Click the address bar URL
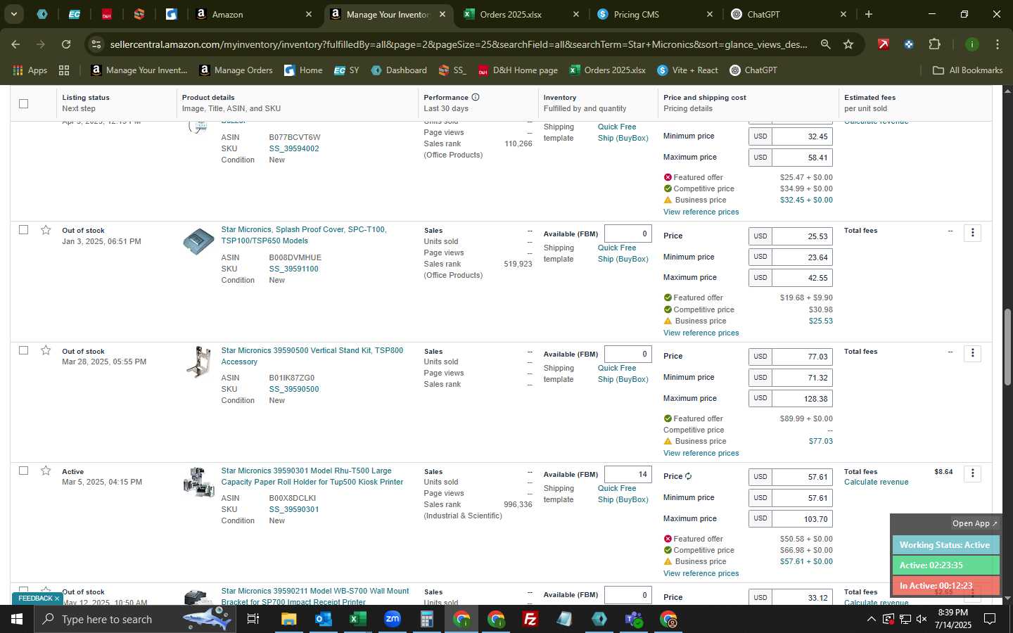The width and height of the screenshot is (1013, 633). 459,44
